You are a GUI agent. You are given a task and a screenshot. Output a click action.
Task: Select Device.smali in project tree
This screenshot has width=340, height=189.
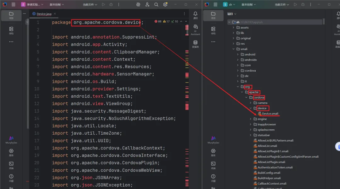click(x=268, y=114)
